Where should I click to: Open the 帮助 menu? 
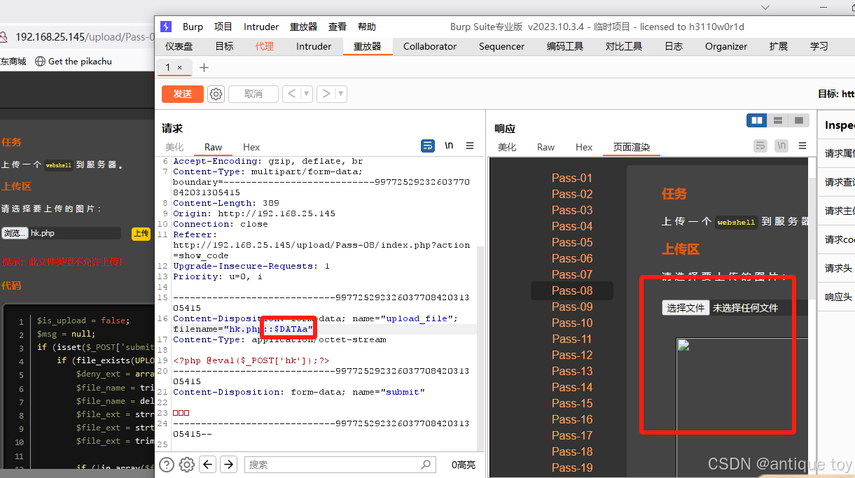[367, 27]
